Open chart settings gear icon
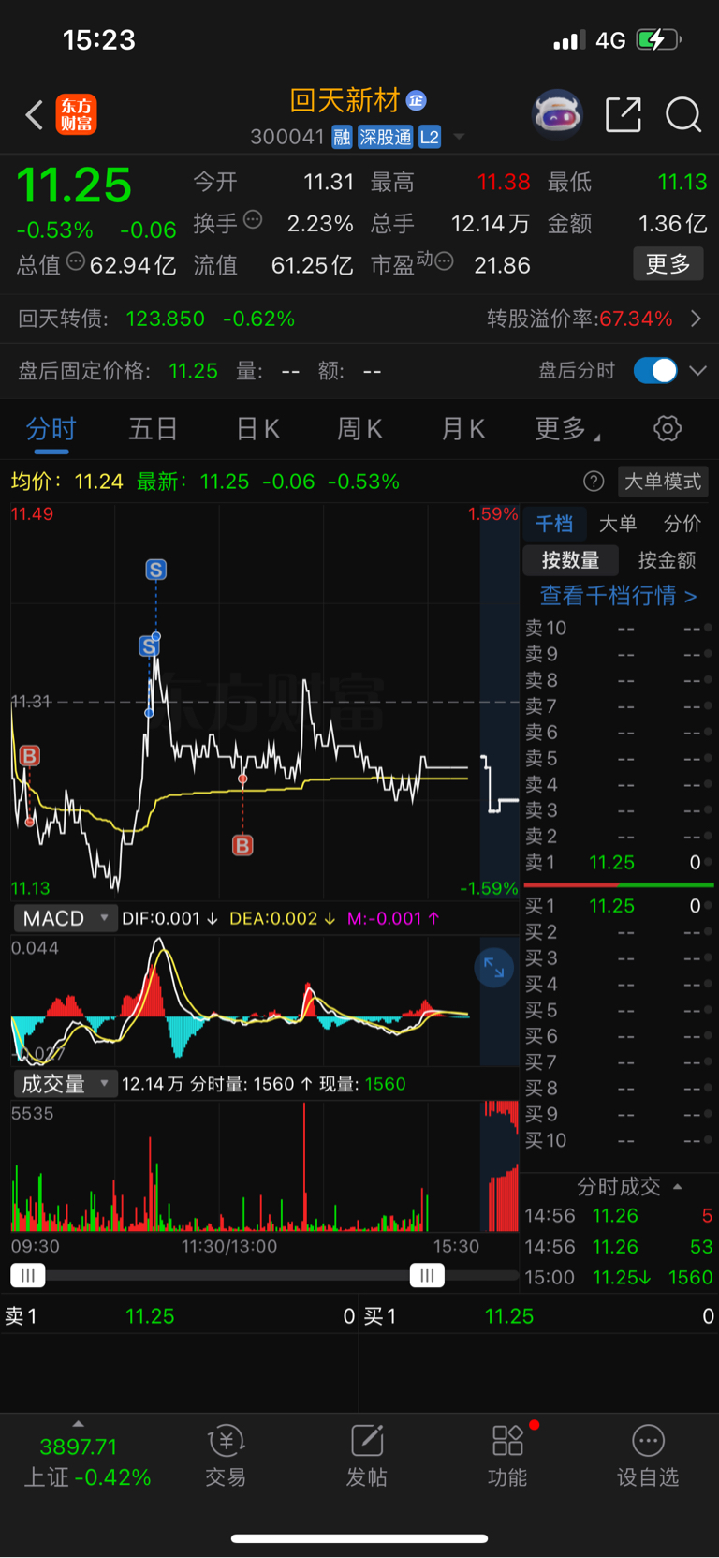 coord(668,429)
